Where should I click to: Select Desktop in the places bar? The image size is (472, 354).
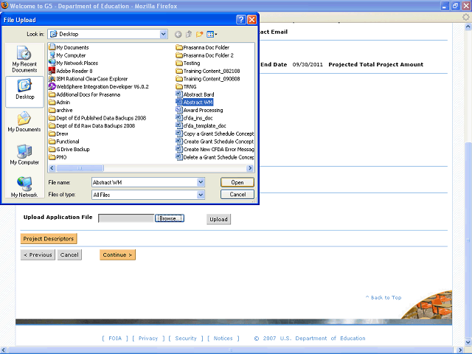(x=24, y=91)
